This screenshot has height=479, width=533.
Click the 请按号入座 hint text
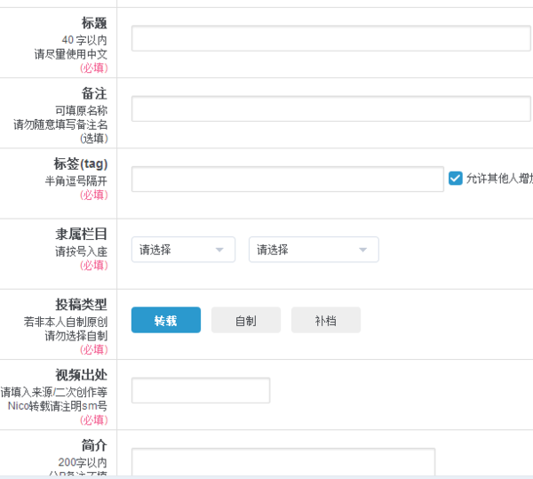point(82,251)
